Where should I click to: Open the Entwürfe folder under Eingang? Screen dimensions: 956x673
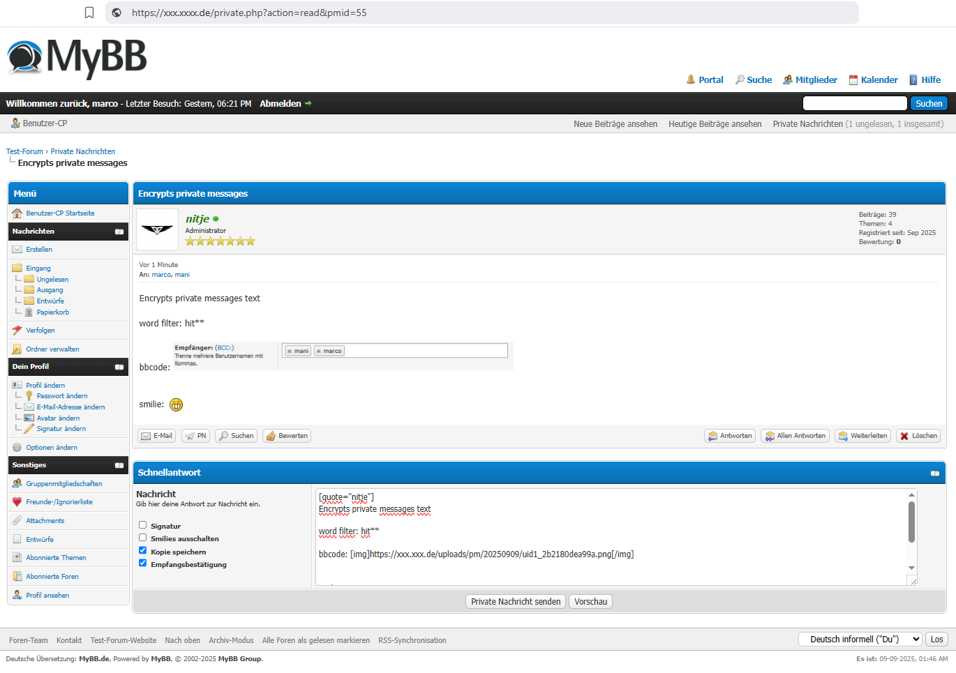click(x=50, y=301)
